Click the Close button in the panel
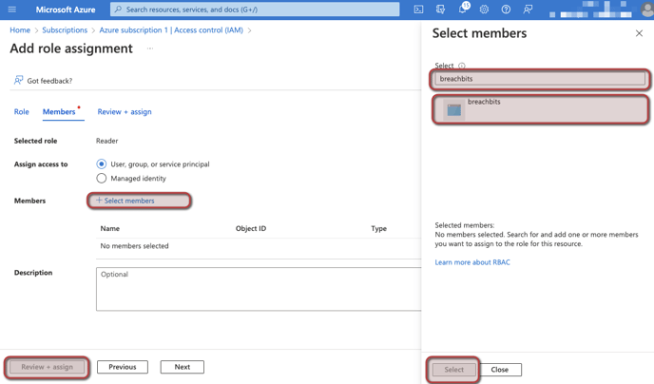 point(500,370)
